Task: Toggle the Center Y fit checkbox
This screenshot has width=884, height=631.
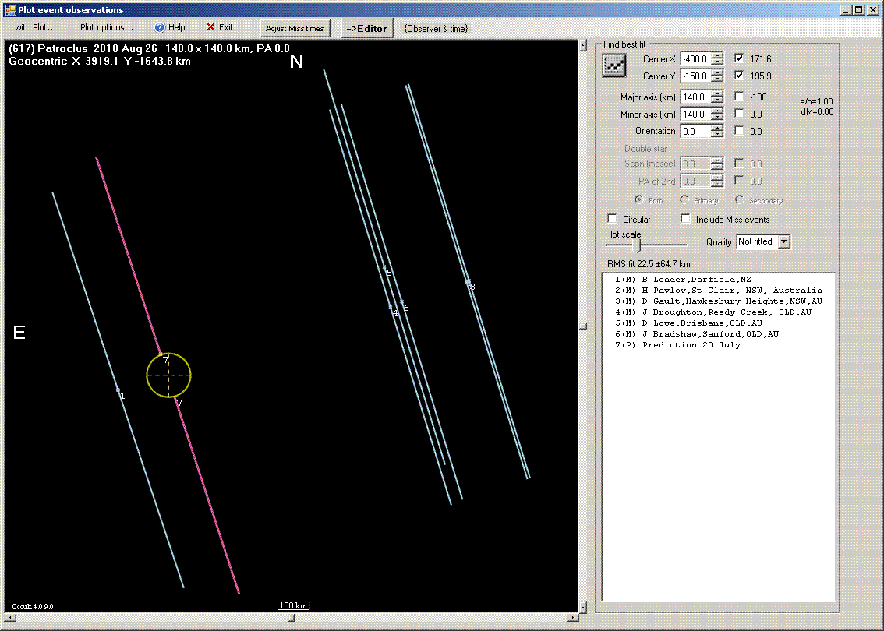Action: pyautogui.click(x=739, y=75)
